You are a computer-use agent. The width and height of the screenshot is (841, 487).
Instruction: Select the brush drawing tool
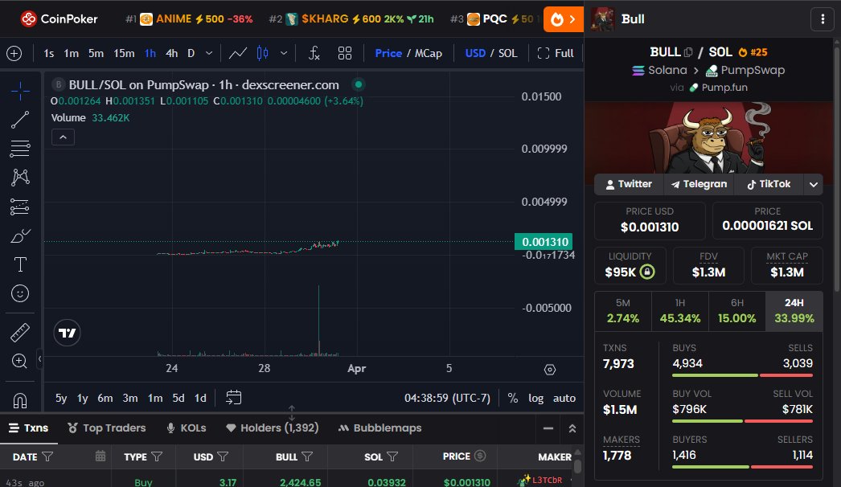pos(20,235)
